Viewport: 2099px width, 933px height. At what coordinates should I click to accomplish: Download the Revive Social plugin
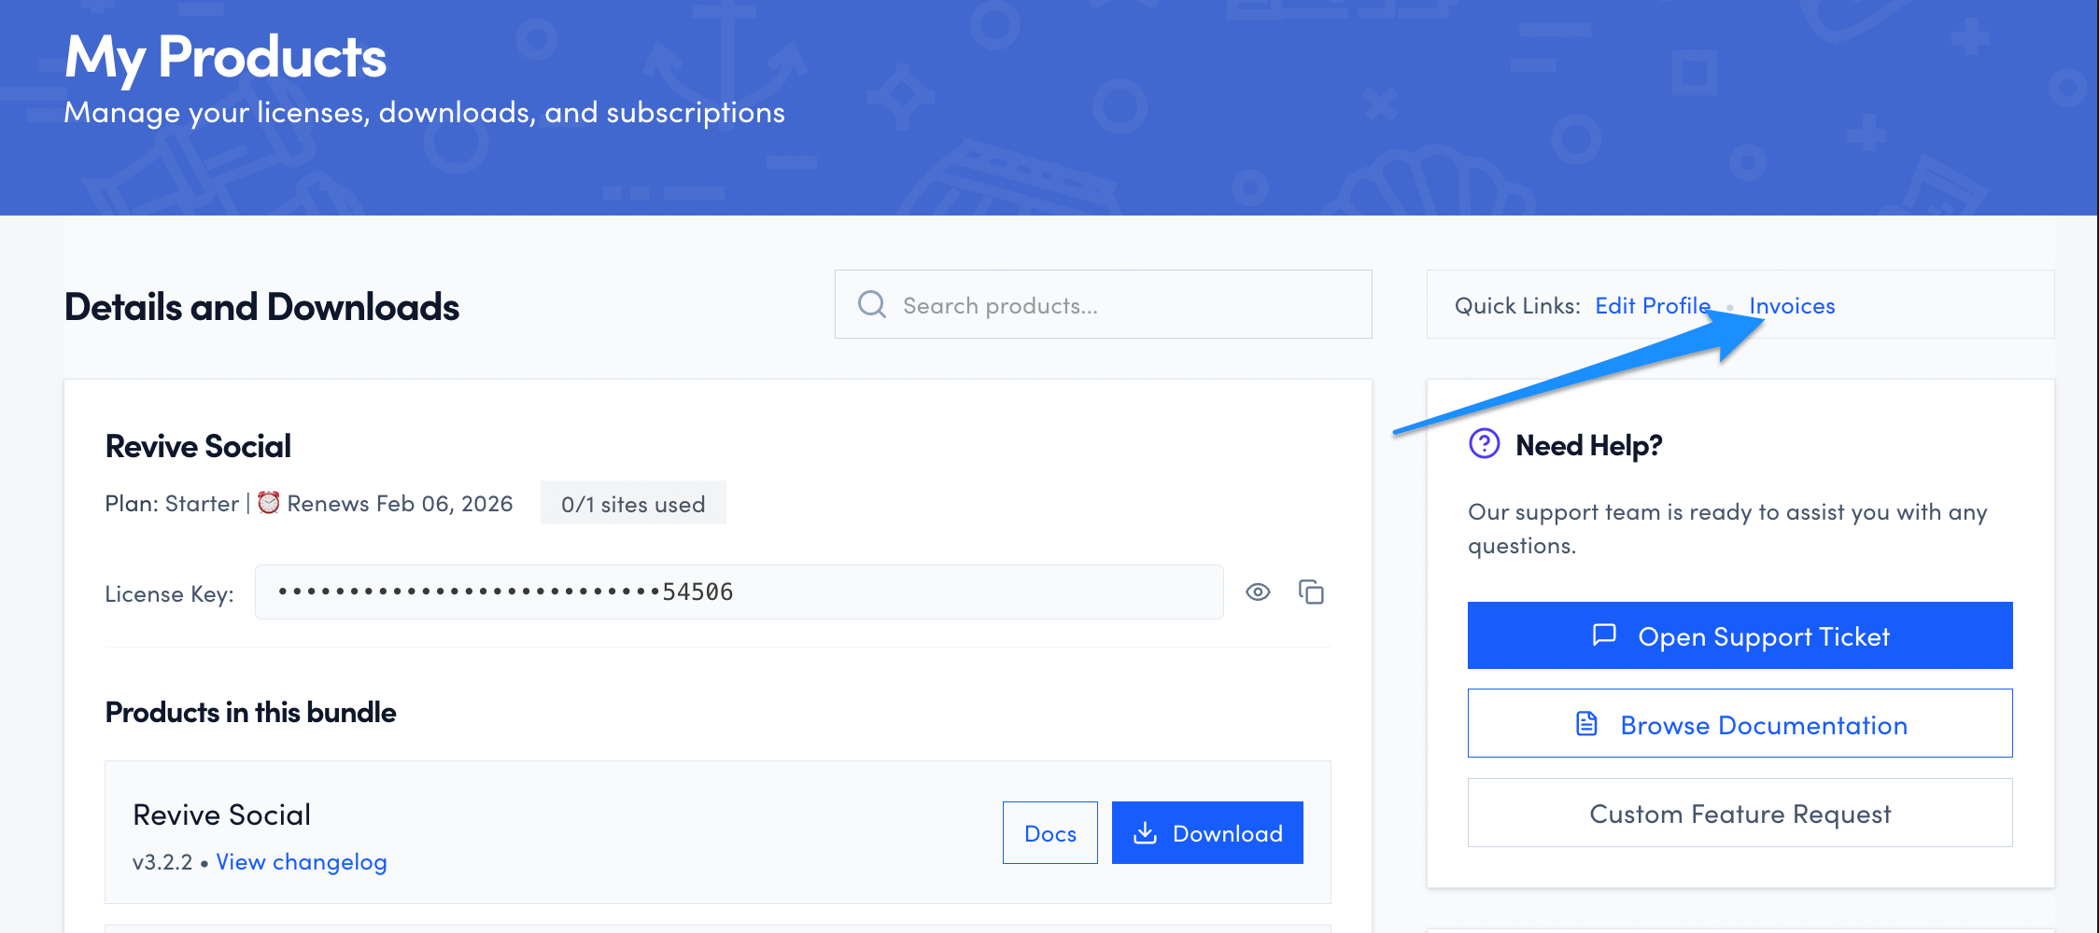[x=1207, y=833]
